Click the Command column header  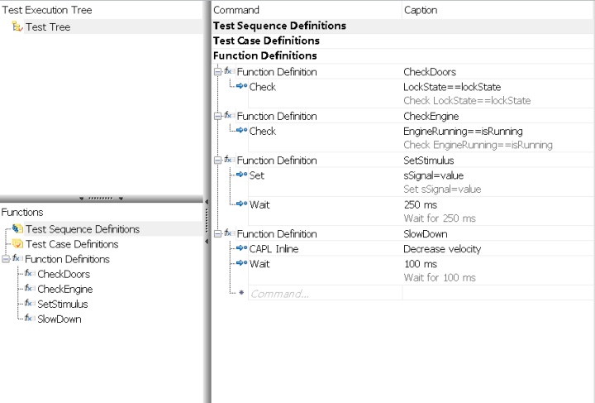click(307, 10)
